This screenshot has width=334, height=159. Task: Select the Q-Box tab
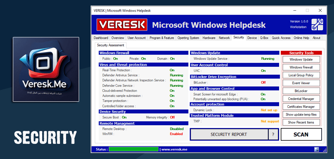(x=264, y=38)
